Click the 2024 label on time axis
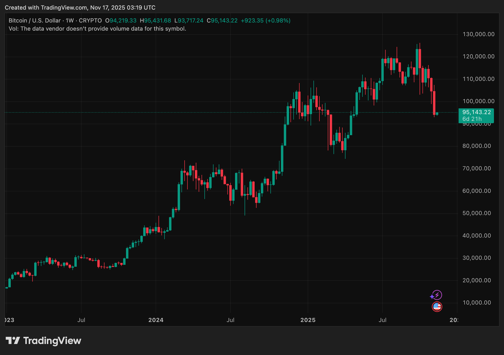Viewport: 504px width, 355px height. [x=156, y=320]
